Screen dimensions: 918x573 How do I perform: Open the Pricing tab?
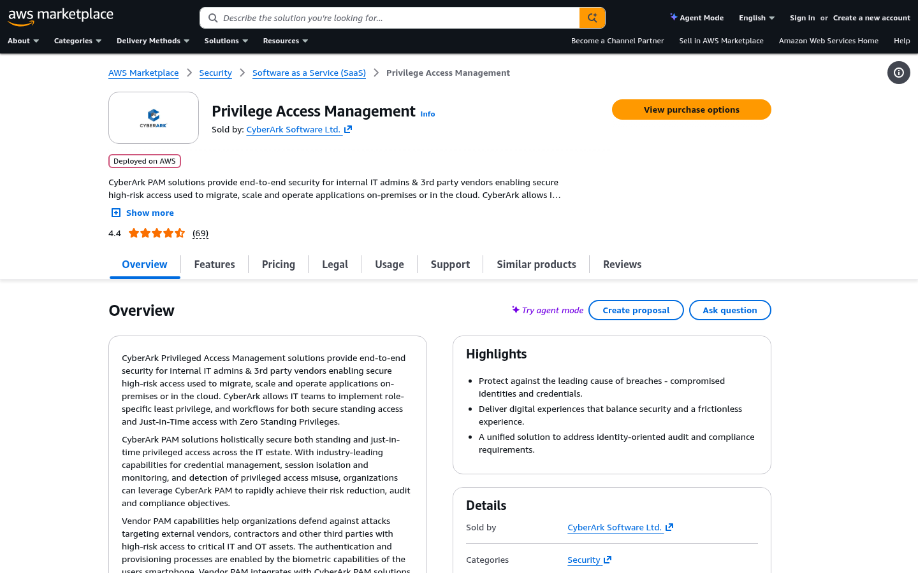279,264
